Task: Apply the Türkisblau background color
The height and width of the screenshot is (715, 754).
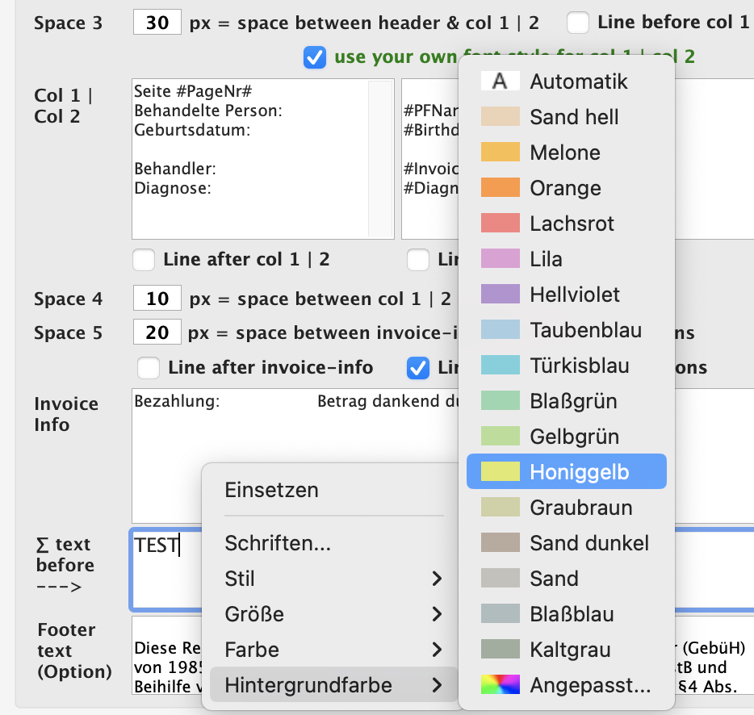Action: click(500, 366)
